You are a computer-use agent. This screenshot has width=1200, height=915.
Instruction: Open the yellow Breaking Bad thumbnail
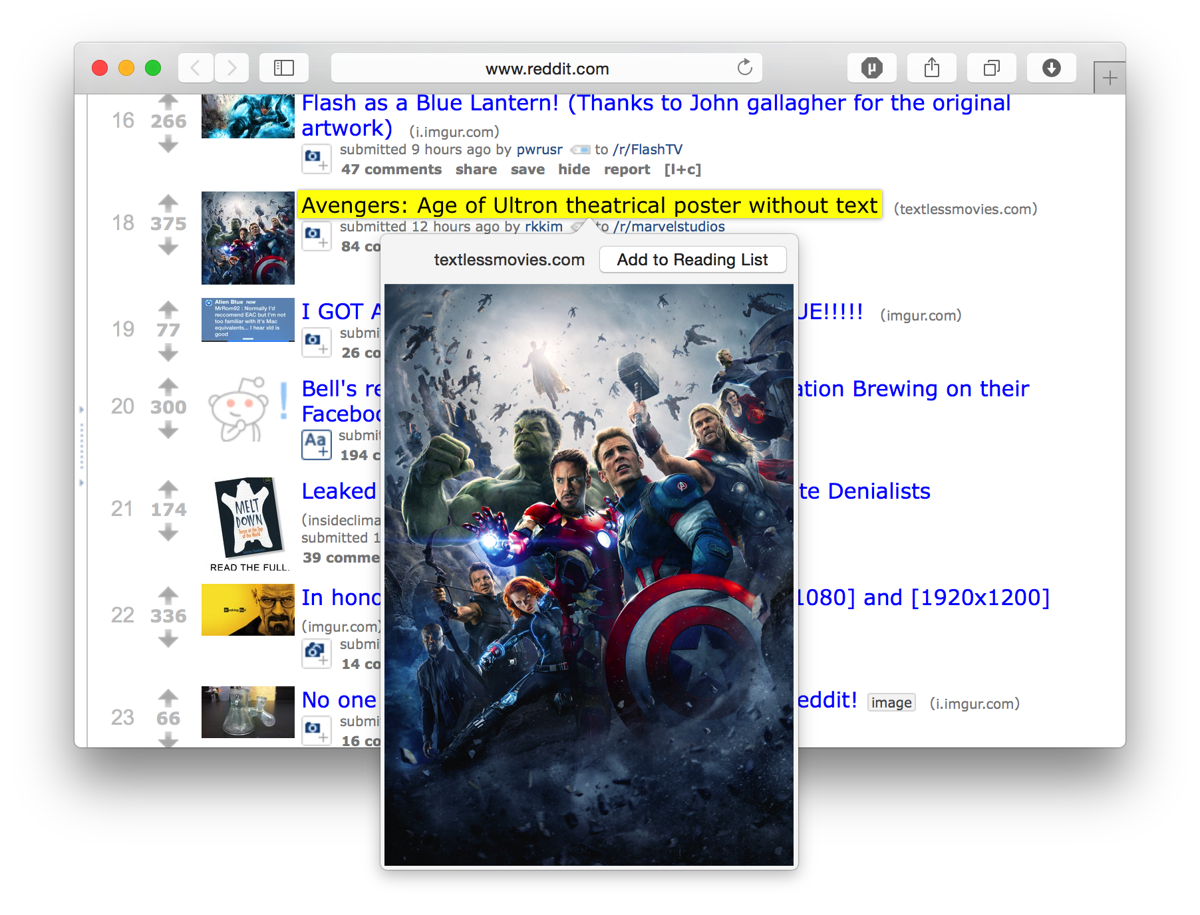[248, 610]
